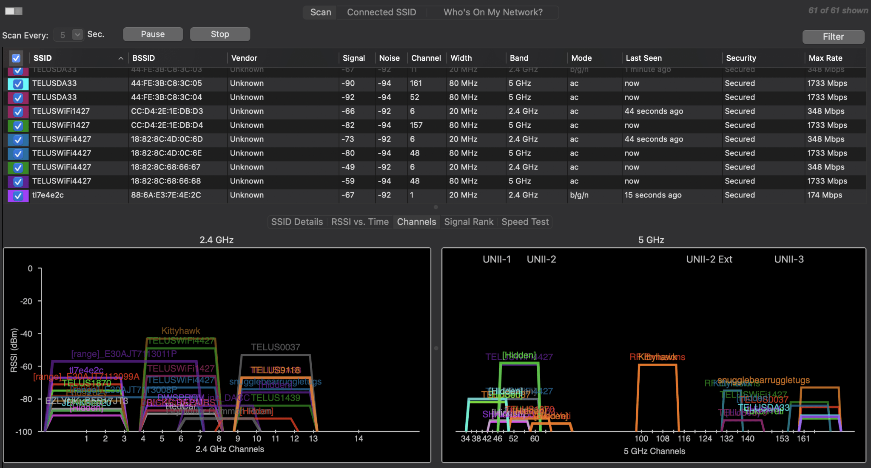Uncheck the TELUSDA33 row with BSSID 44:FE:3B:C8:3C:04
Screen dimensions: 871x468
click(18, 98)
